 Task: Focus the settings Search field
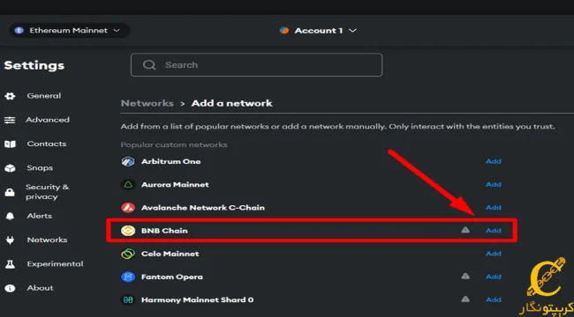click(256, 65)
